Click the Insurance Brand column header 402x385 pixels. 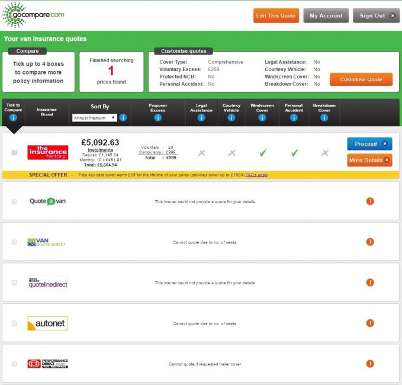[47, 112]
